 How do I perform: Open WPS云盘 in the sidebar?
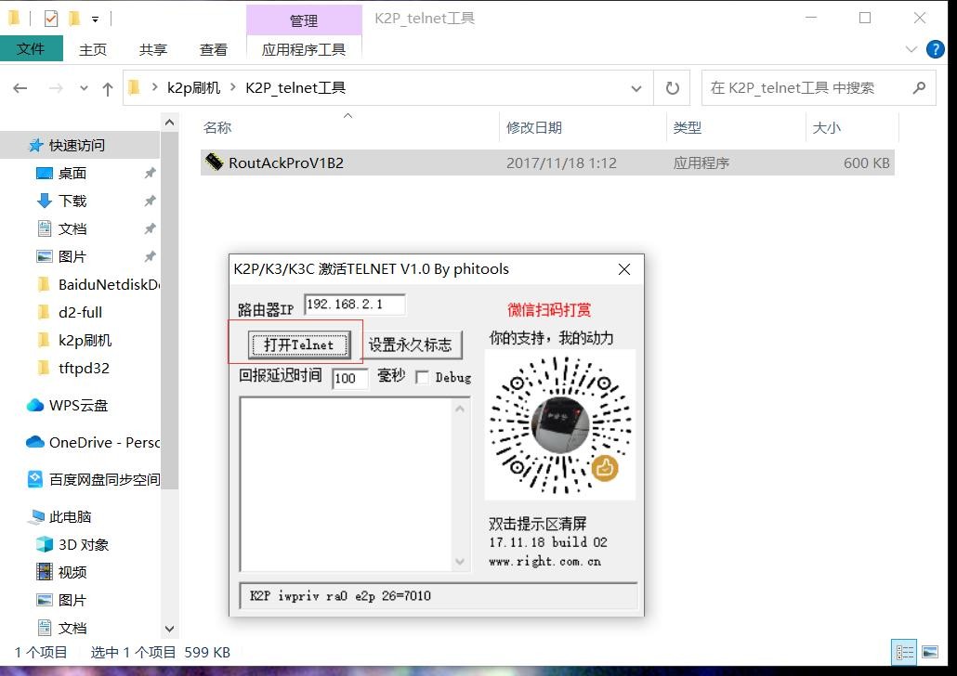pyautogui.click(x=78, y=405)
